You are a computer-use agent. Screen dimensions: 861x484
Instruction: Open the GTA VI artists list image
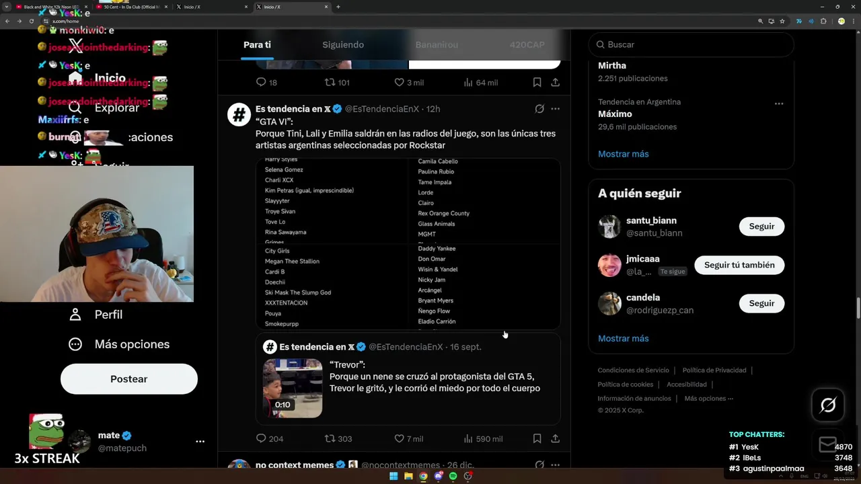tap(408, 243)
